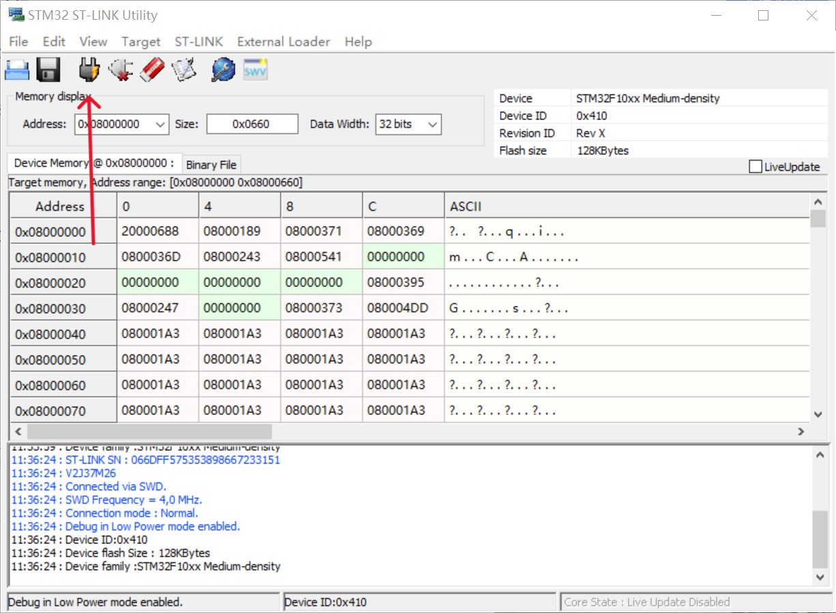Image resolution: width=836 pixels, height=613 pixels.
Task: Select memory cell 08000189
Action: [x=240, y=231]
